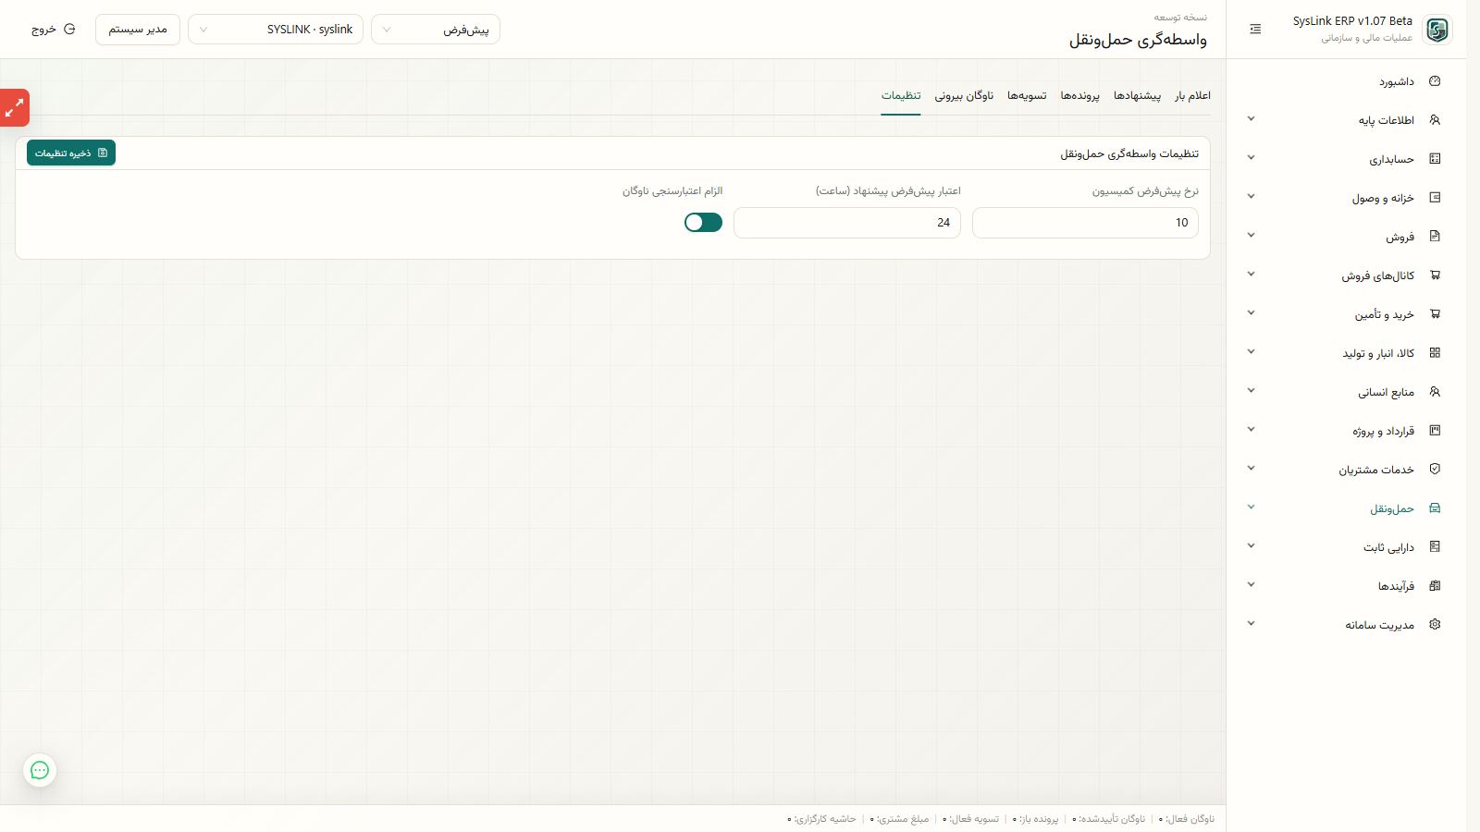Click the ذخیره تنظیمات save button
Image resolution: width=1480 pixels, height=832 pixels.
(71, 153)
